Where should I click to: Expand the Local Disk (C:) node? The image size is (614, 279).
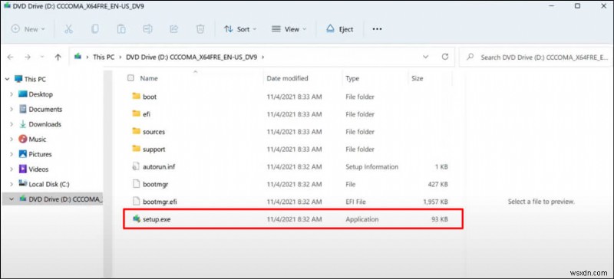tap(12, 184)
